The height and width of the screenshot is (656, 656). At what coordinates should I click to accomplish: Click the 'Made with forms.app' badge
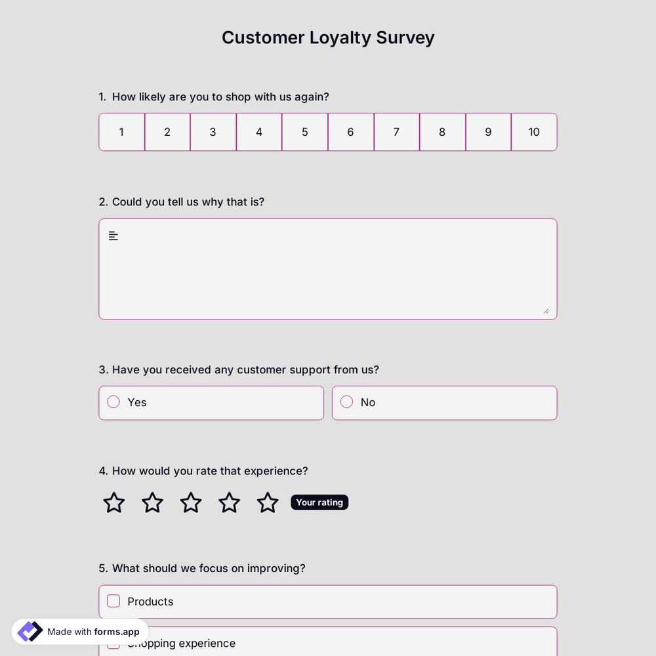pos(79,631)
